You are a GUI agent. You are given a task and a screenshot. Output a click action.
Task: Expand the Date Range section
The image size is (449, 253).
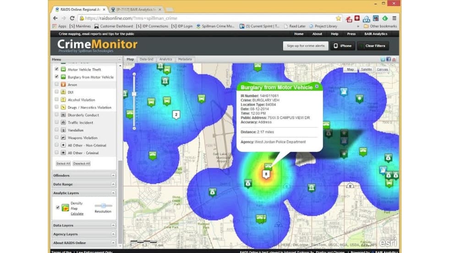84,184
